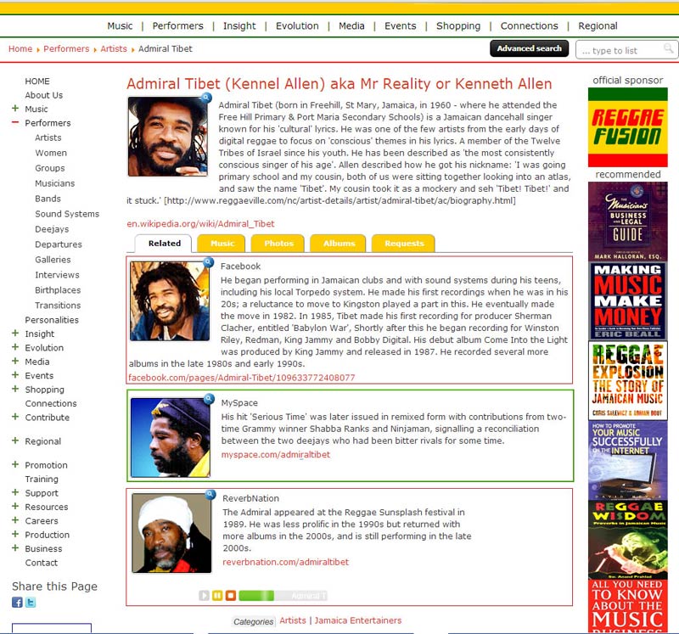Open the Reggae Wisdom book cover
The height and width of the screenshot is (634, 679).
pos(627,540)
